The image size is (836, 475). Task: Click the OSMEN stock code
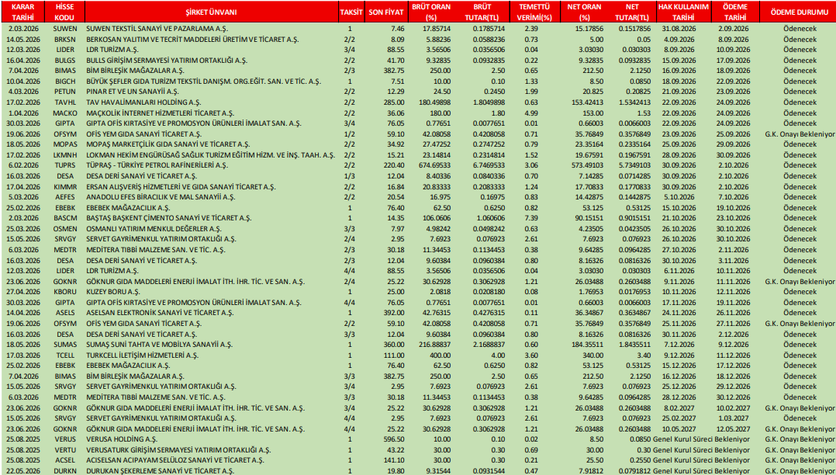[x=66, y=228]
